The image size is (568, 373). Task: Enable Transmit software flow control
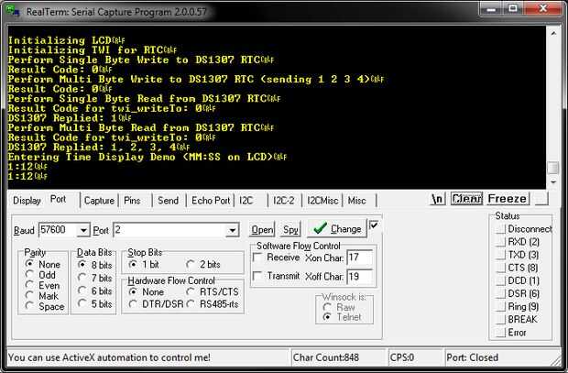click(x=257, y=276)
